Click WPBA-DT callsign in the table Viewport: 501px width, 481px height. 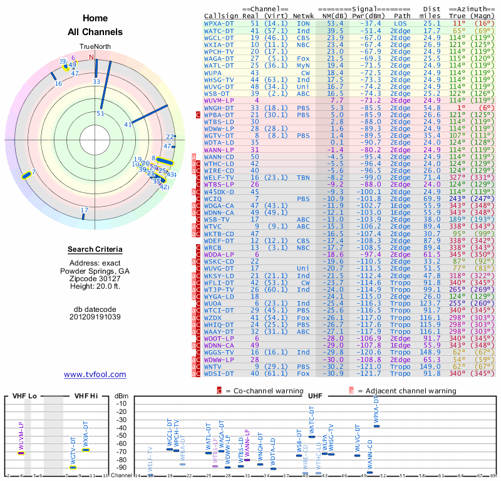[x=219, y=115]
